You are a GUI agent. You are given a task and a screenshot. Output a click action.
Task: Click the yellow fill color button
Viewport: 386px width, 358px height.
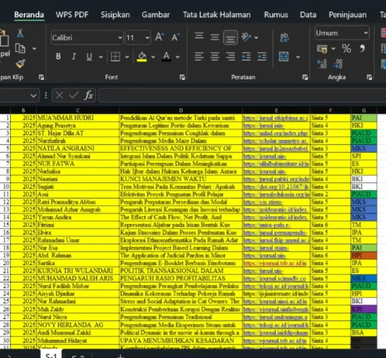(142, 57)
